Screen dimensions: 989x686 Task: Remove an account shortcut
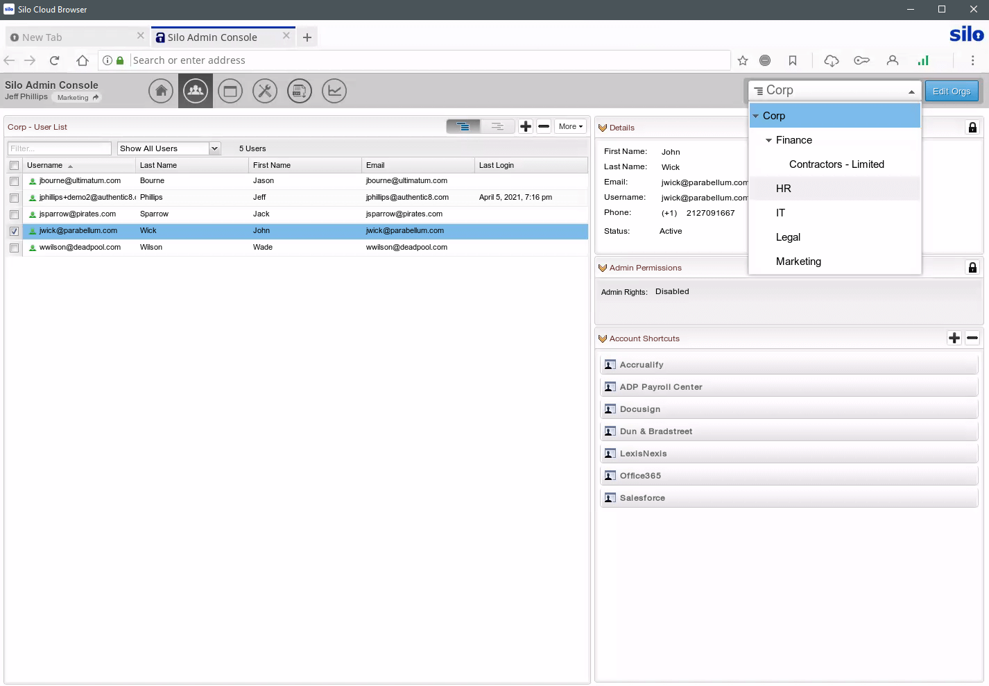(972, 338)
